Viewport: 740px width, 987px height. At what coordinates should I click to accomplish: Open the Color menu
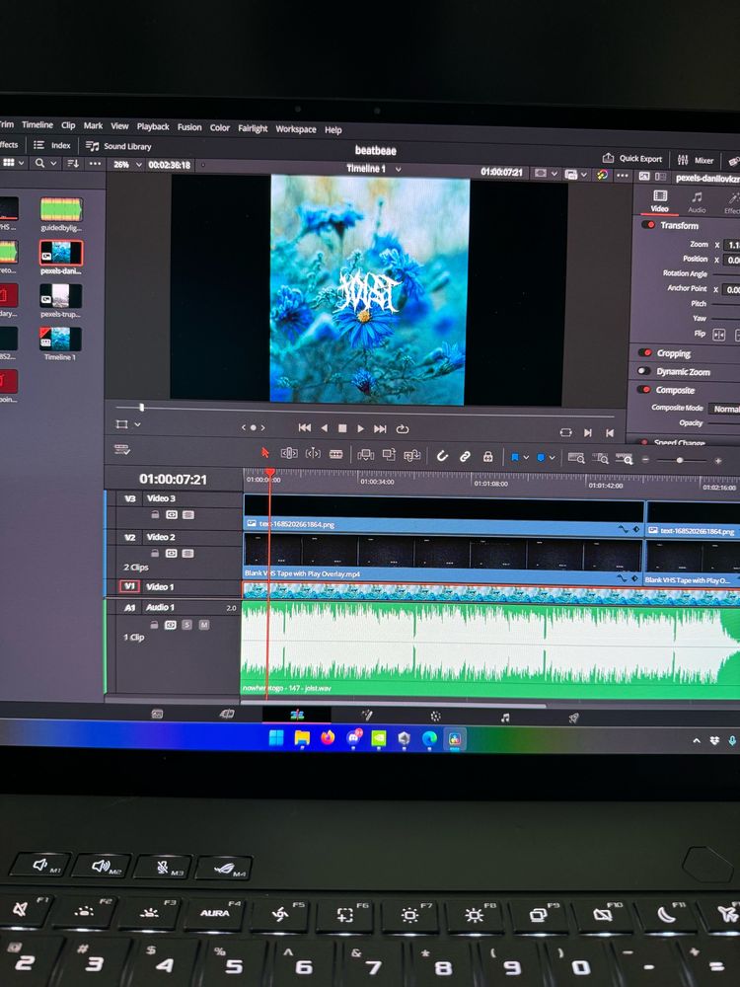(220, 127)
